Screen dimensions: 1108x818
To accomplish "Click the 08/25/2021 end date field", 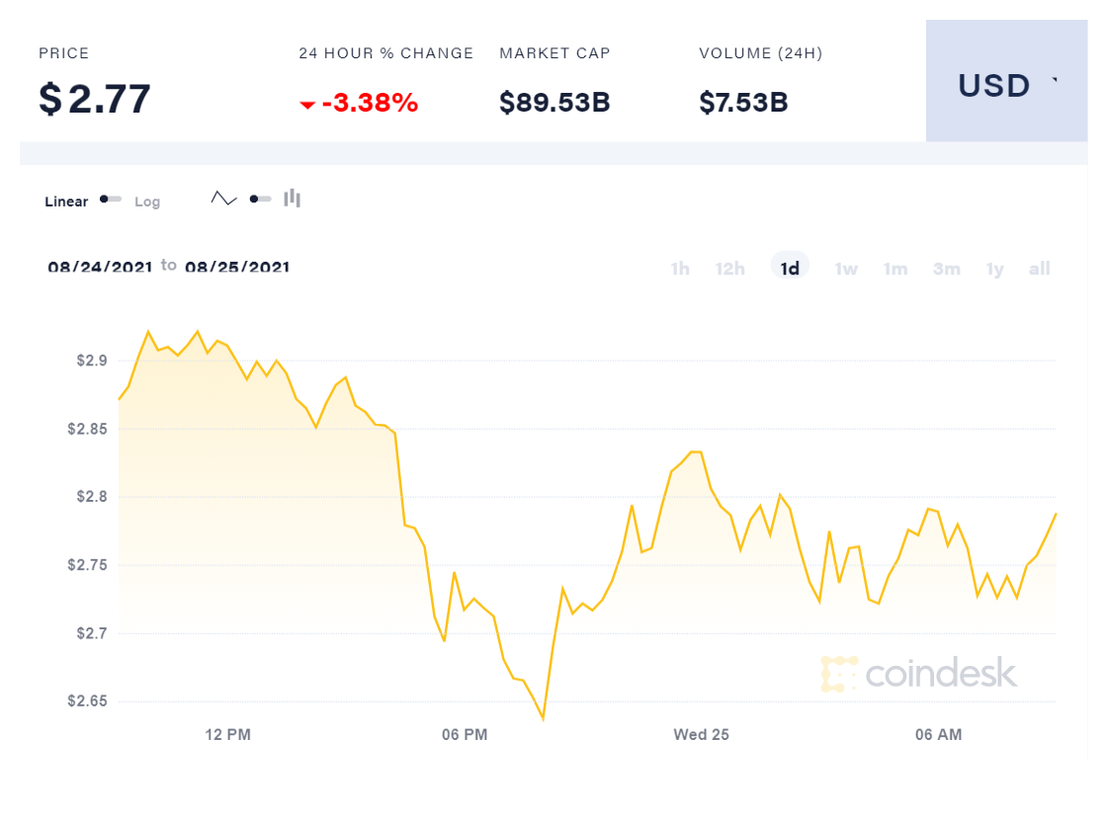I will [237, 267].
